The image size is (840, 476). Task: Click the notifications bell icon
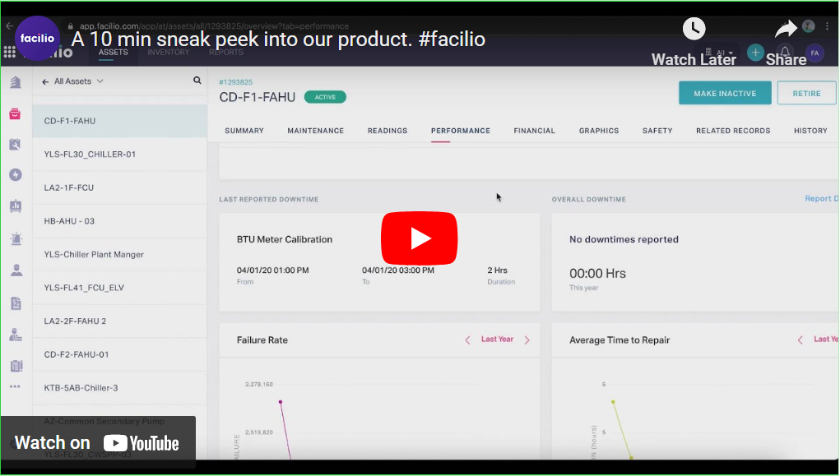(x=787, y=53)
